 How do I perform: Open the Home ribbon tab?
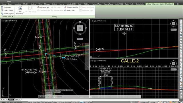click(x=4, y=4)
